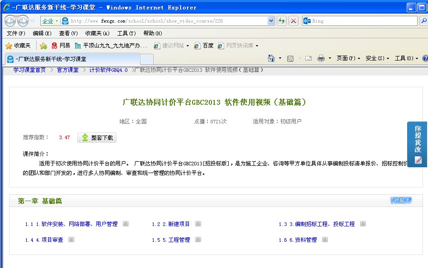Select the 广联达服务新干线 browser tab

coord(72,59)
